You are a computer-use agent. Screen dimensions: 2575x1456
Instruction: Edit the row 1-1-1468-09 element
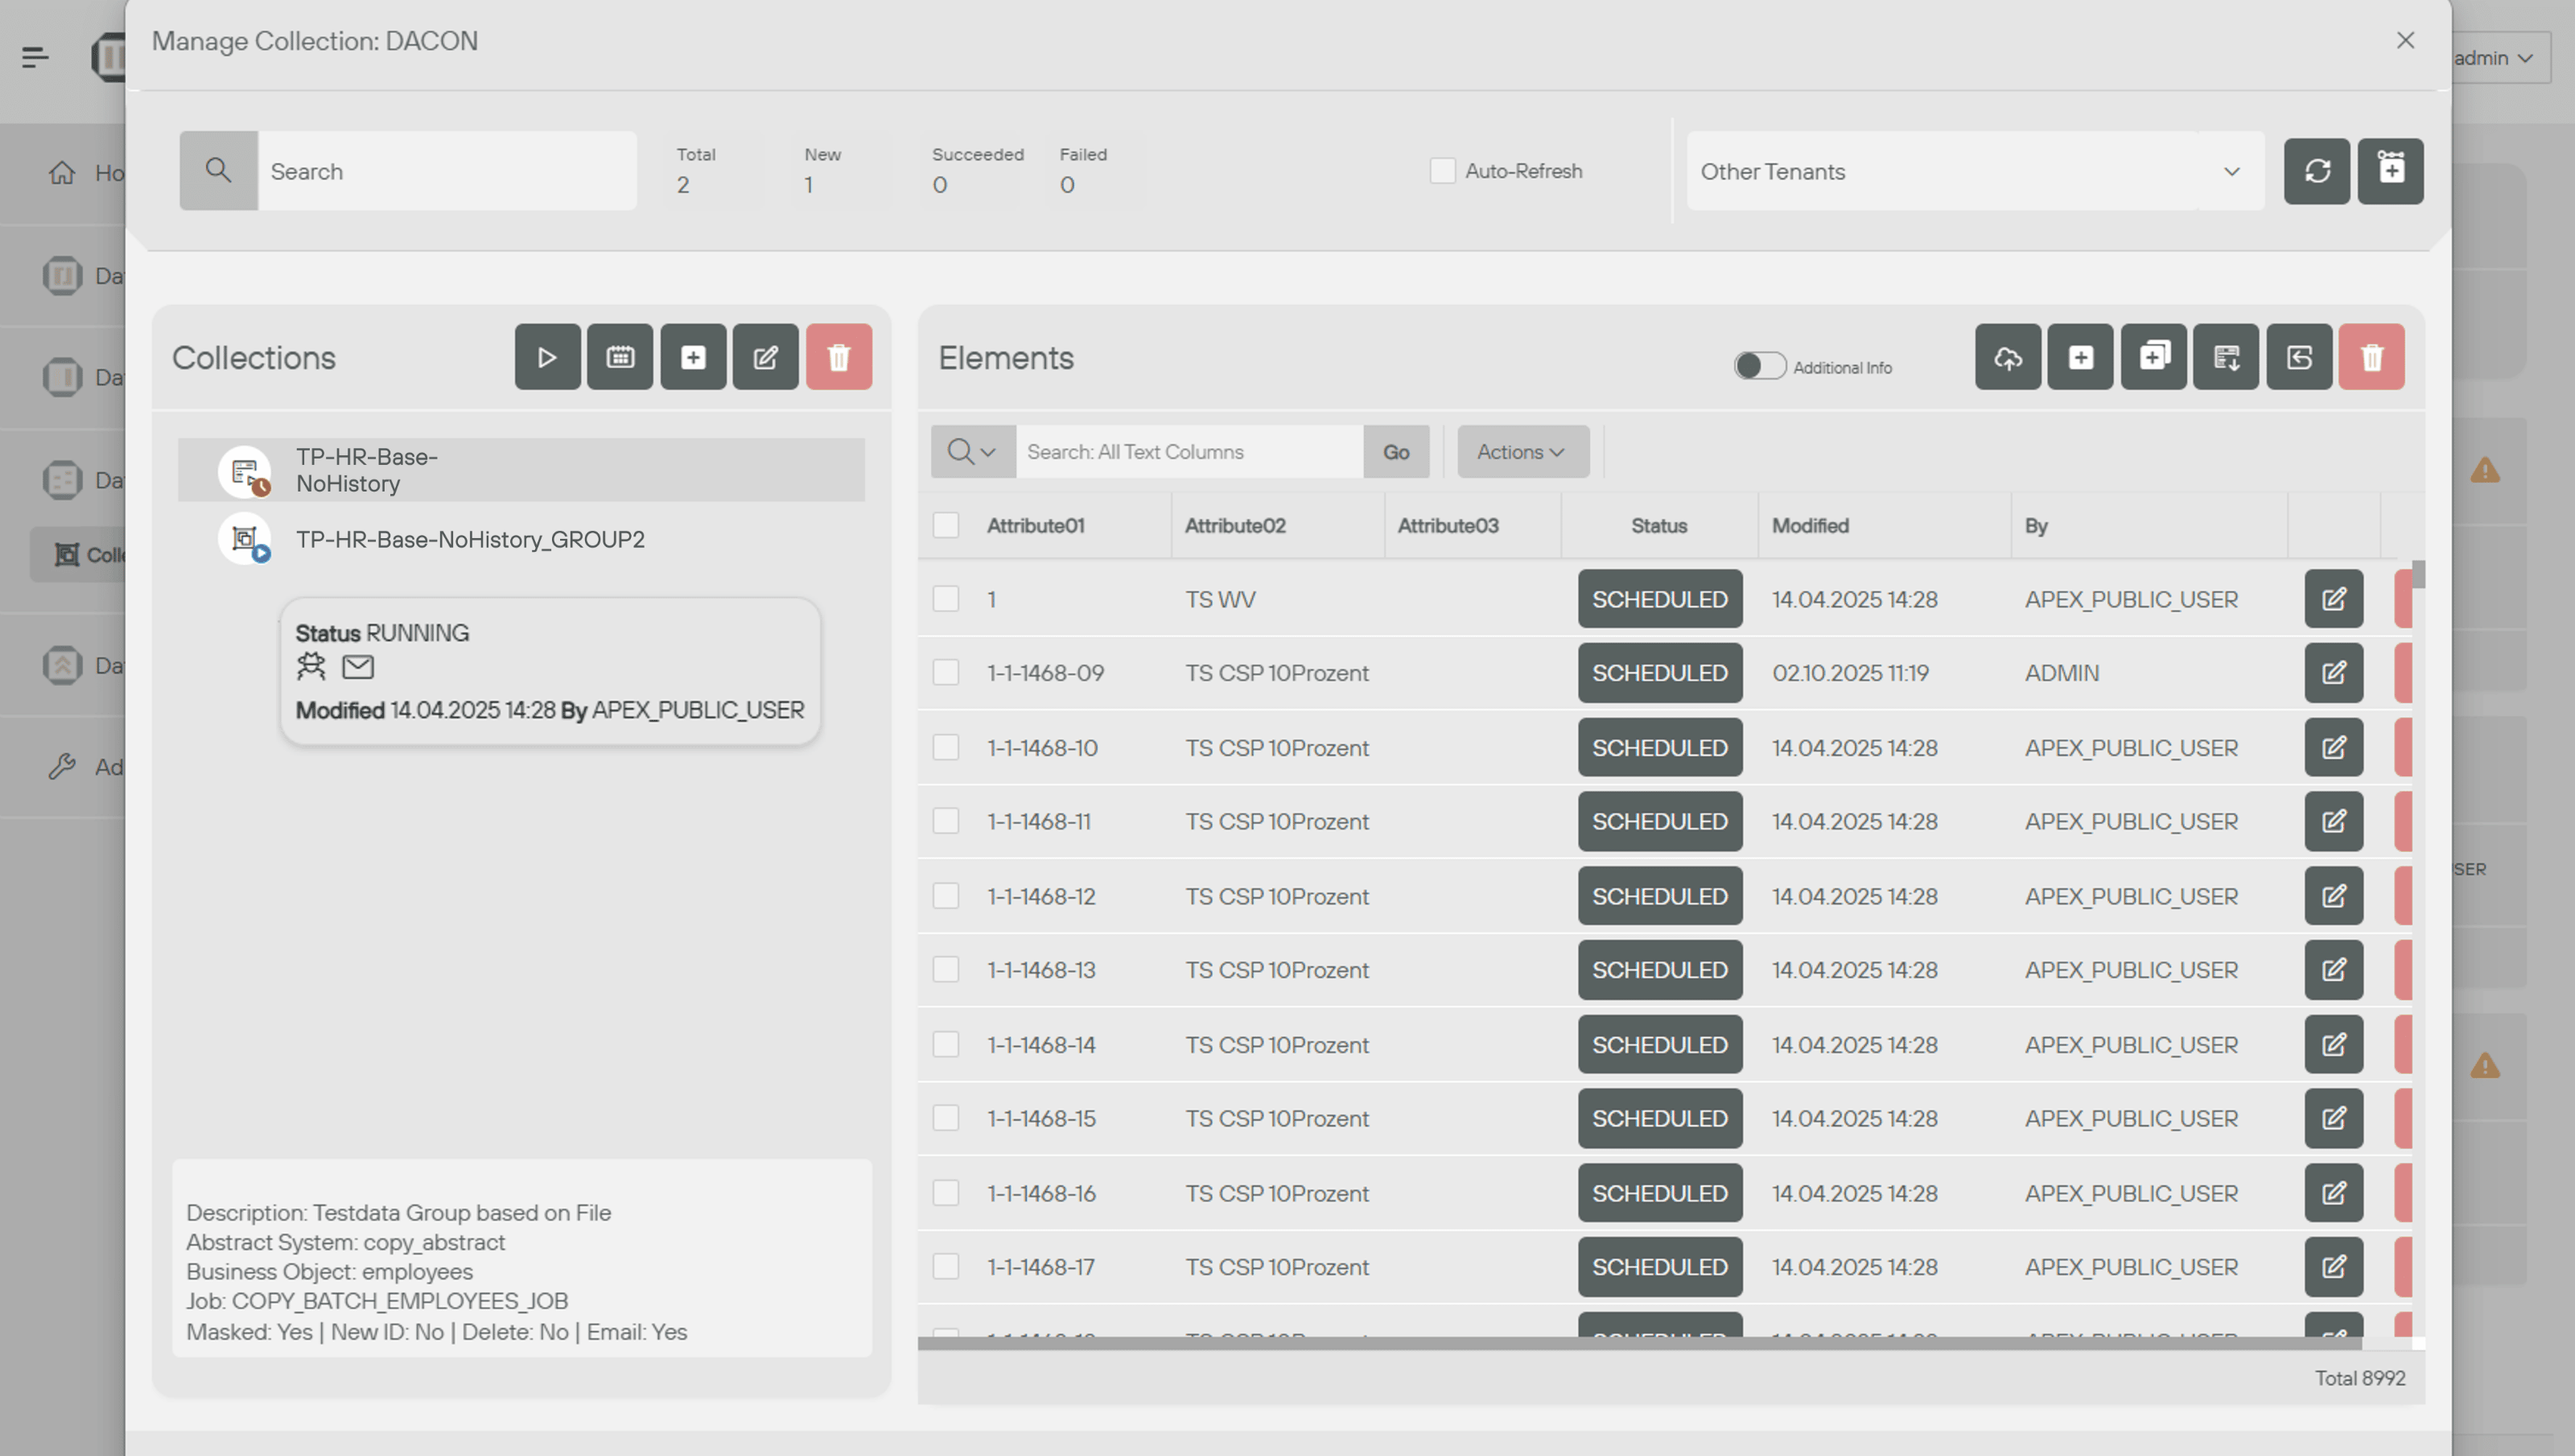coord(2333,673)
